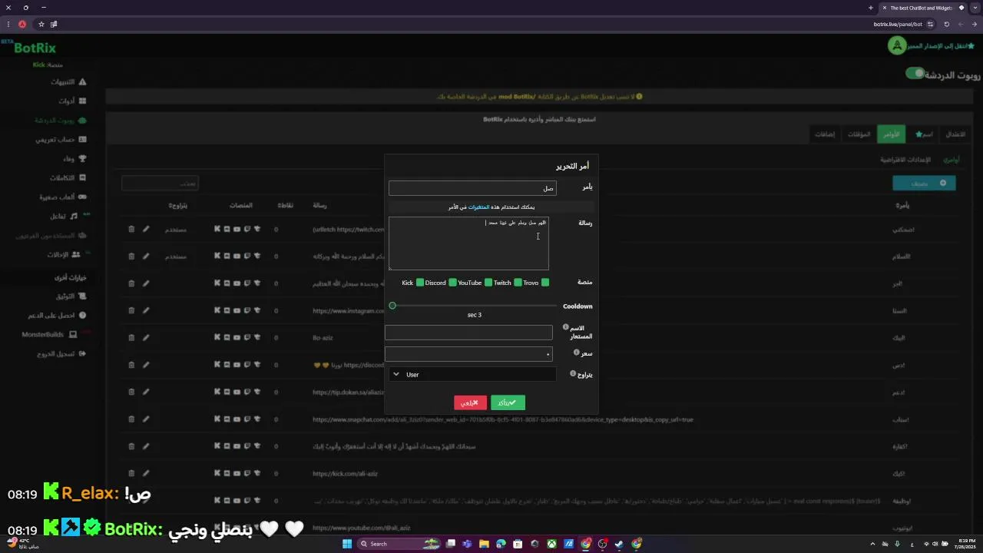Switch to the المؤقتات timers tab

[x=859, y=134]
